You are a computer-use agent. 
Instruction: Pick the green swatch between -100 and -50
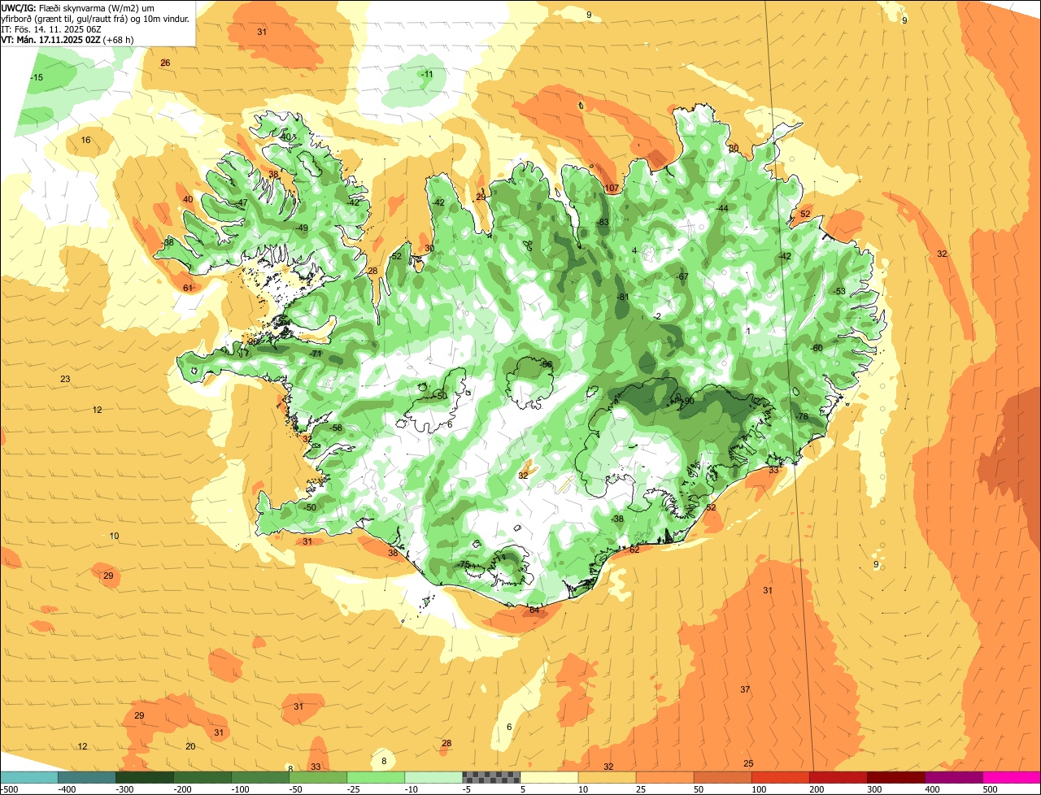(259, 777)
